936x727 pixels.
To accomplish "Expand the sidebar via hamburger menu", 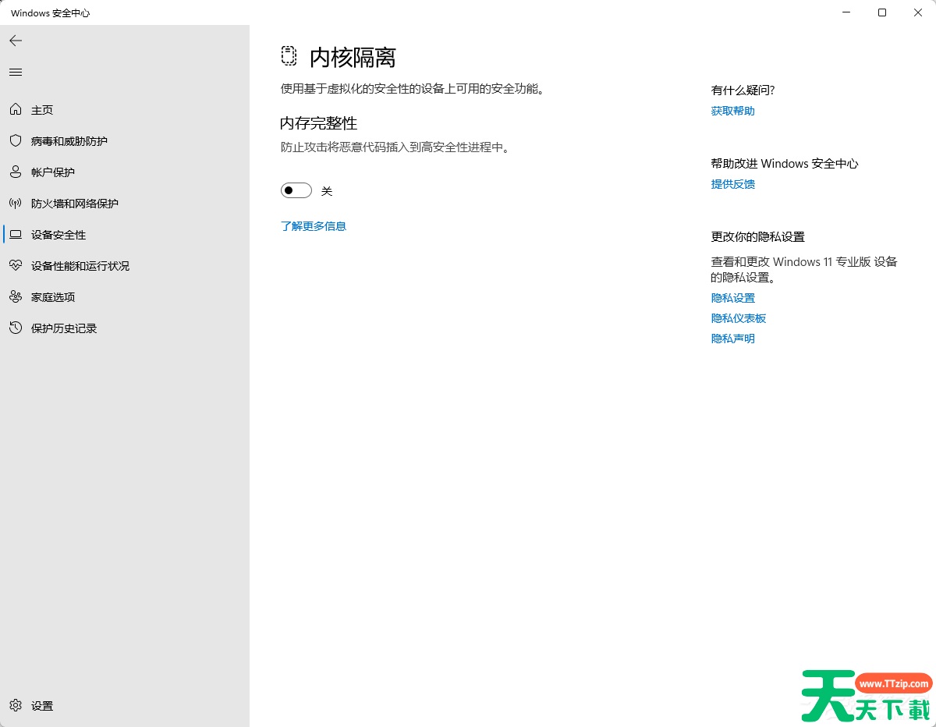I will tap(15, 72).
